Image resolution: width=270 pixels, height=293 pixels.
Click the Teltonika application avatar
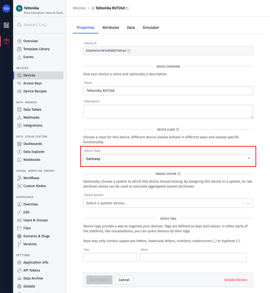pyautogui.click(x=19, y=8)
